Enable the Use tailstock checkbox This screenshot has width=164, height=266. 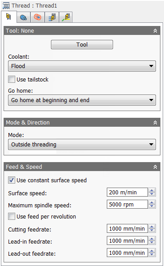tap(12, 79)
